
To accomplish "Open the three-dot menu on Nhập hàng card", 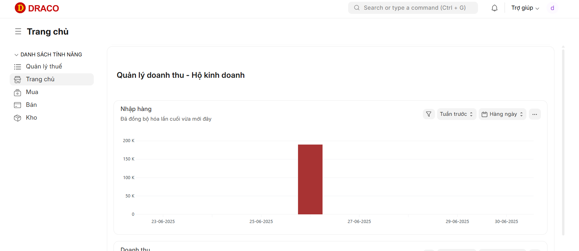I will point(535,114).
